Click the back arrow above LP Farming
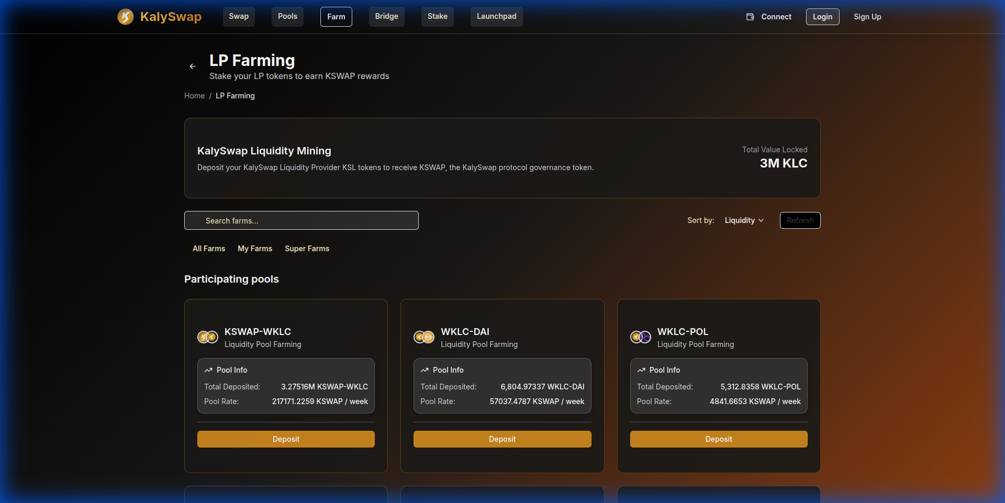This screenshot has height=503, width=1005. (x=192, y=66)
